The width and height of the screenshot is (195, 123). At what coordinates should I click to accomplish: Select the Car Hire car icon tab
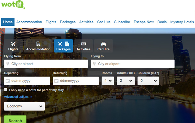click(103, 46)
